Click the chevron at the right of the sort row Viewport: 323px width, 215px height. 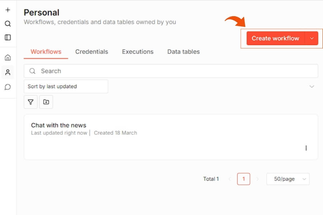click(312, 86)
